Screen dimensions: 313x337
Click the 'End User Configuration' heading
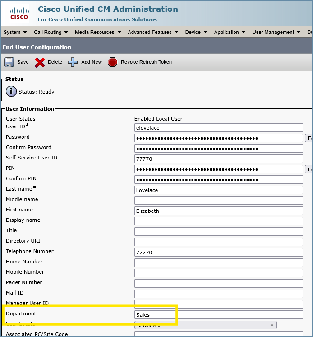pos(37,47)
